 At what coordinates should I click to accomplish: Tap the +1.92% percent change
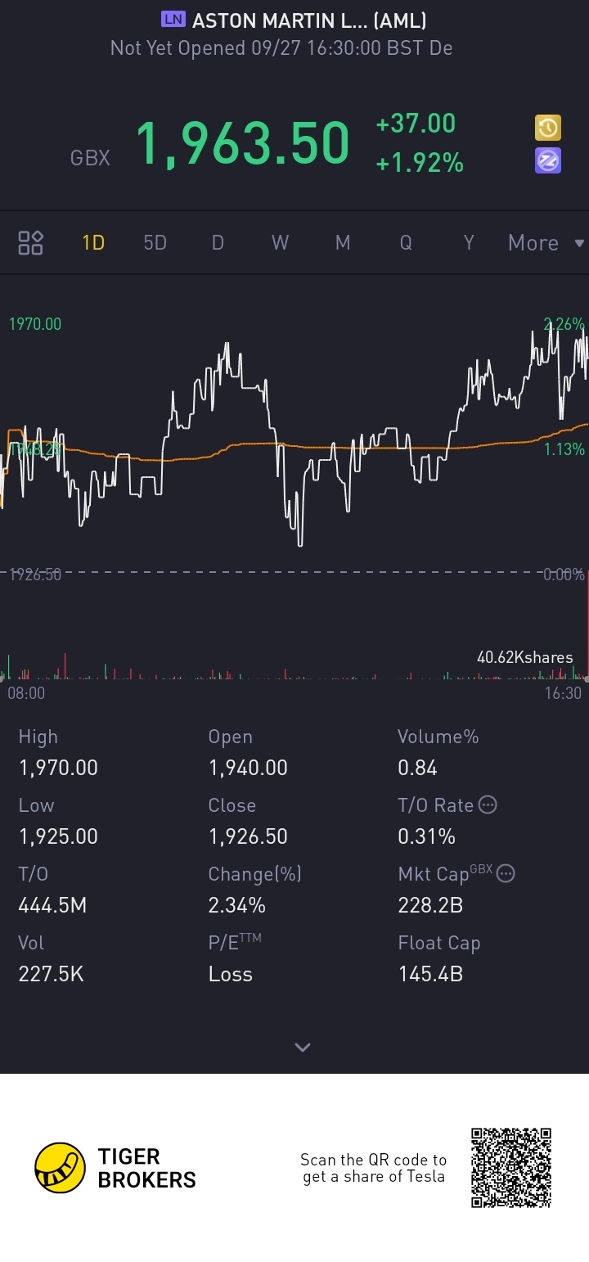tap(420, 163)
